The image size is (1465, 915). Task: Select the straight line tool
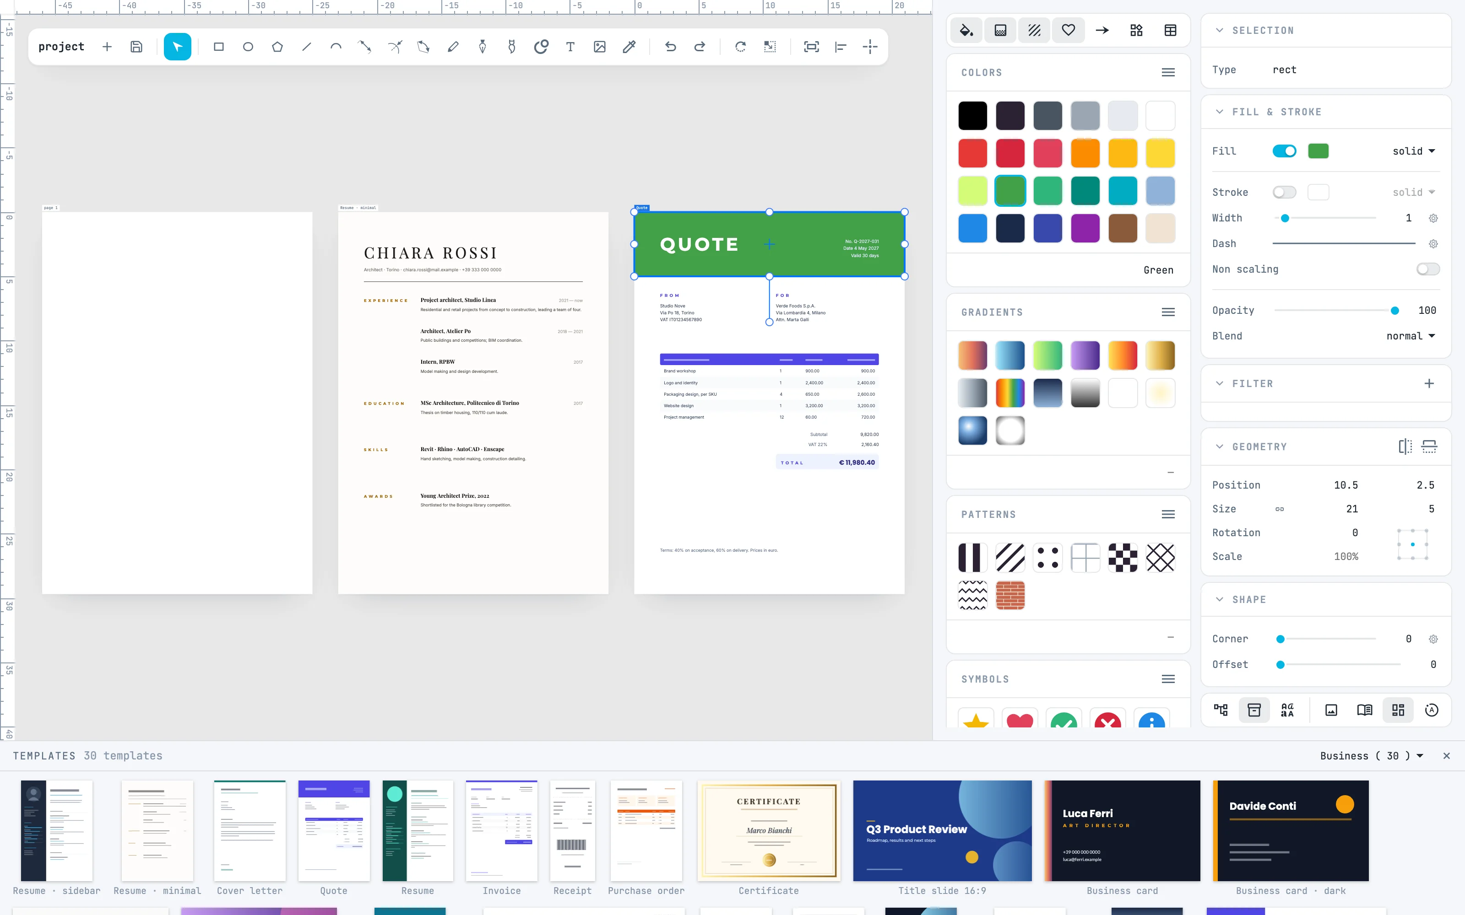[x=306, y=47]
